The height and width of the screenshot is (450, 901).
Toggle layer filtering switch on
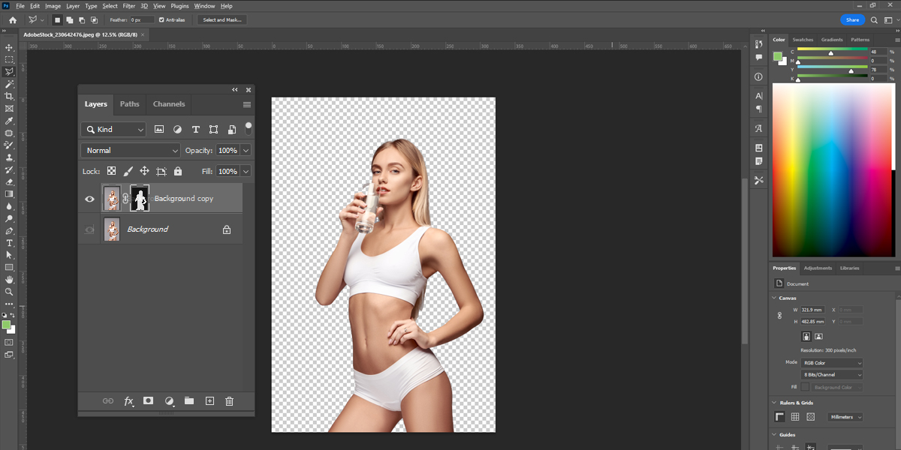249,127
